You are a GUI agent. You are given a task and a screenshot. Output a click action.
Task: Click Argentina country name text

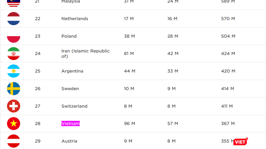pos(72,71)
